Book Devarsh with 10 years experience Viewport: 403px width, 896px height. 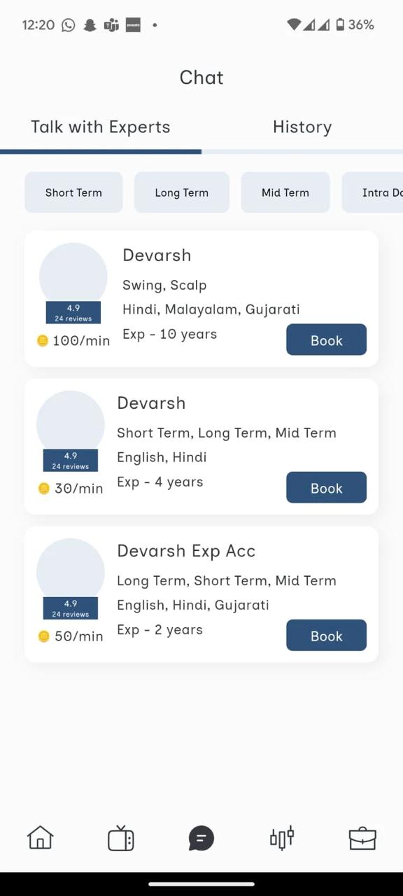326,340
